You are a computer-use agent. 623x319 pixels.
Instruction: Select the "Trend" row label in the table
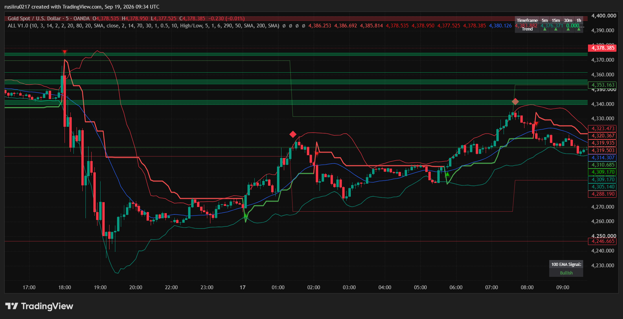pos(527,29)
